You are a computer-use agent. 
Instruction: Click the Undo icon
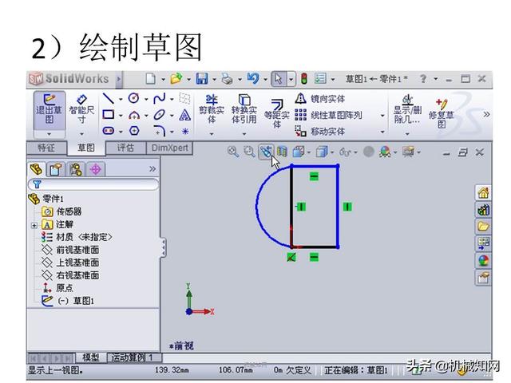click(x=253, y=78)
